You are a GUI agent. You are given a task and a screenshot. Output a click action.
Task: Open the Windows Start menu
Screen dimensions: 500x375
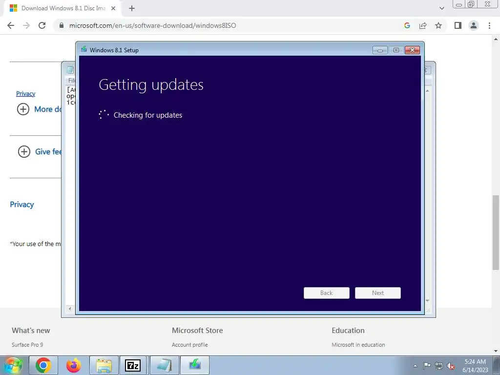pos(13,365)
